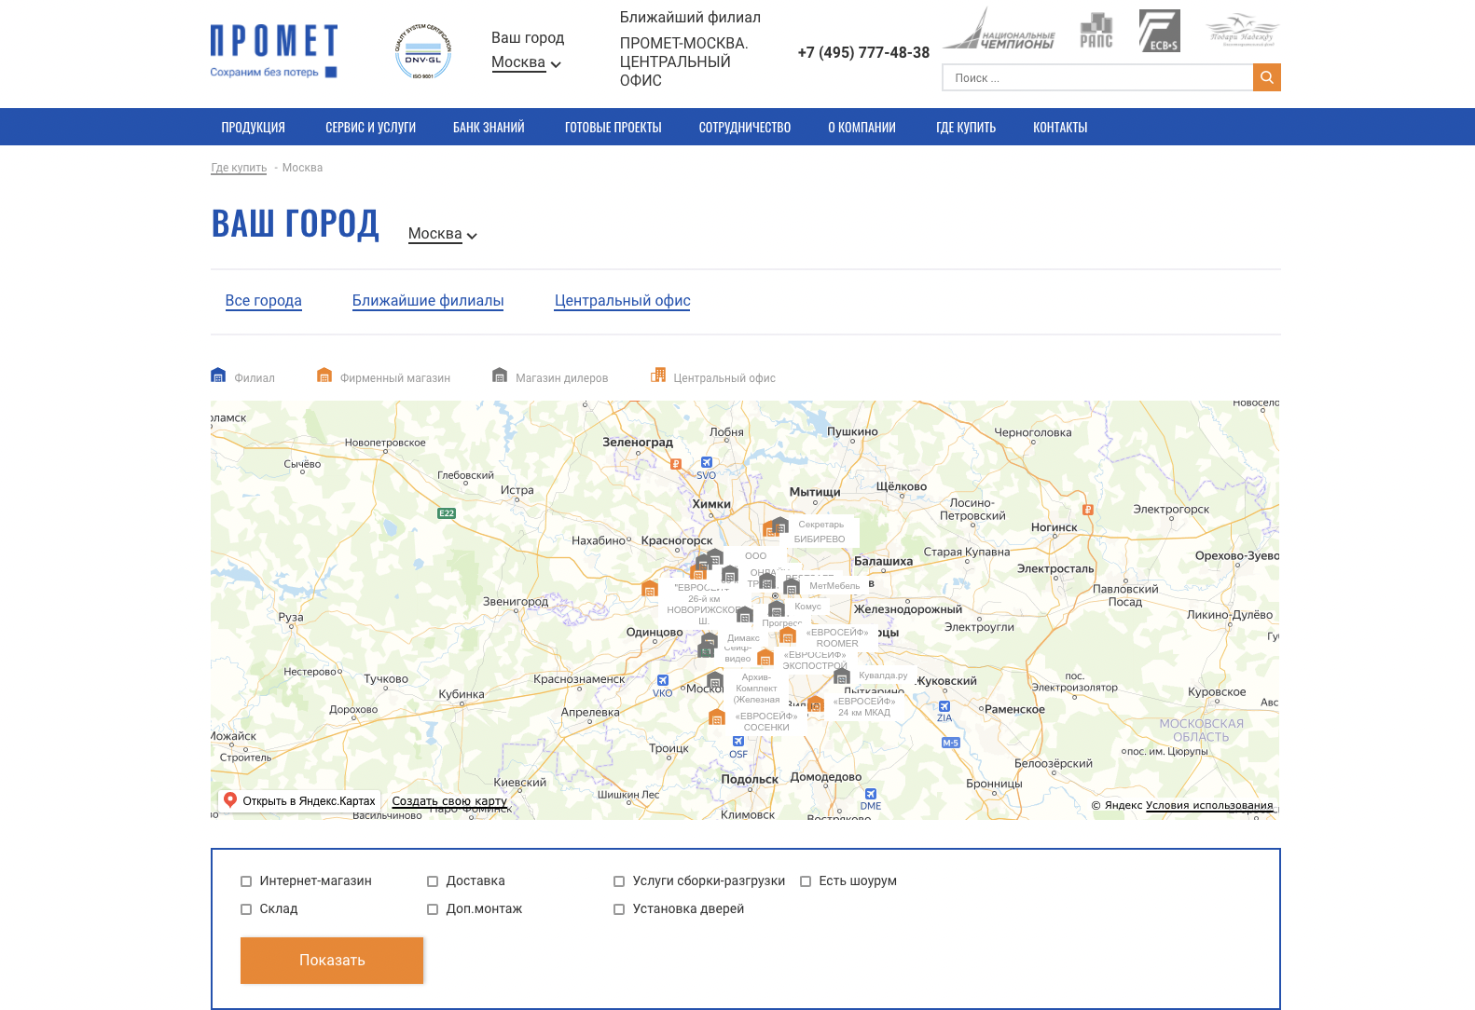
Task: Click the Москва breadcrumb text
Action: (x=302, y=168)
